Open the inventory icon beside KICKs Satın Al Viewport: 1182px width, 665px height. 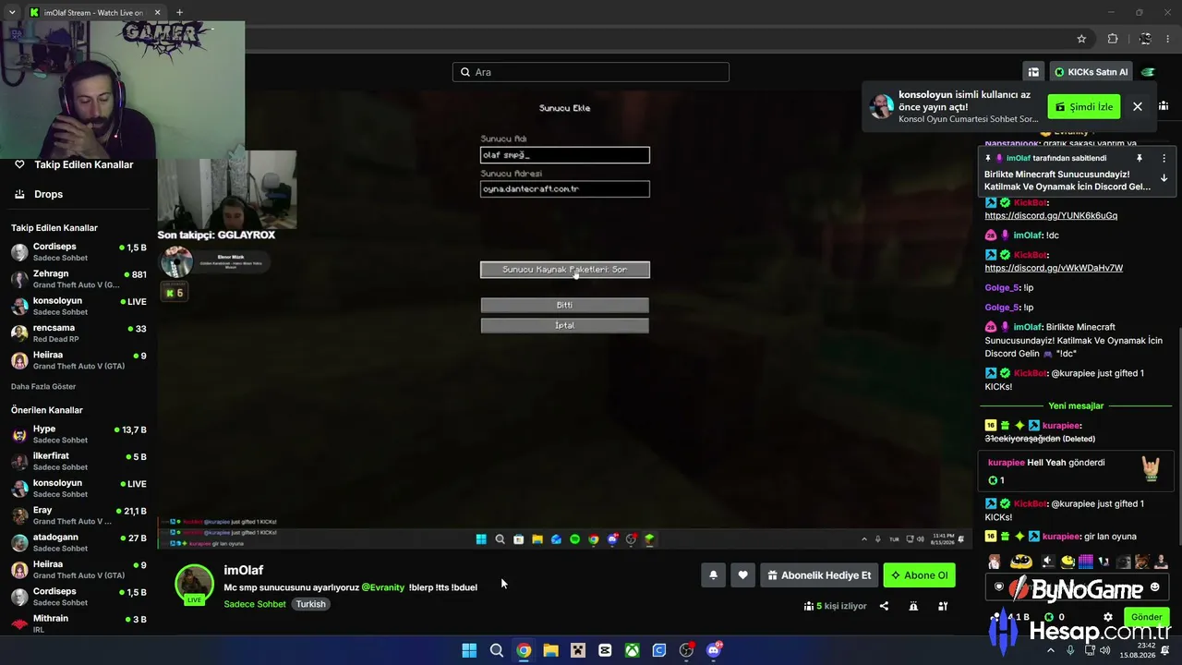(1033, 72)
